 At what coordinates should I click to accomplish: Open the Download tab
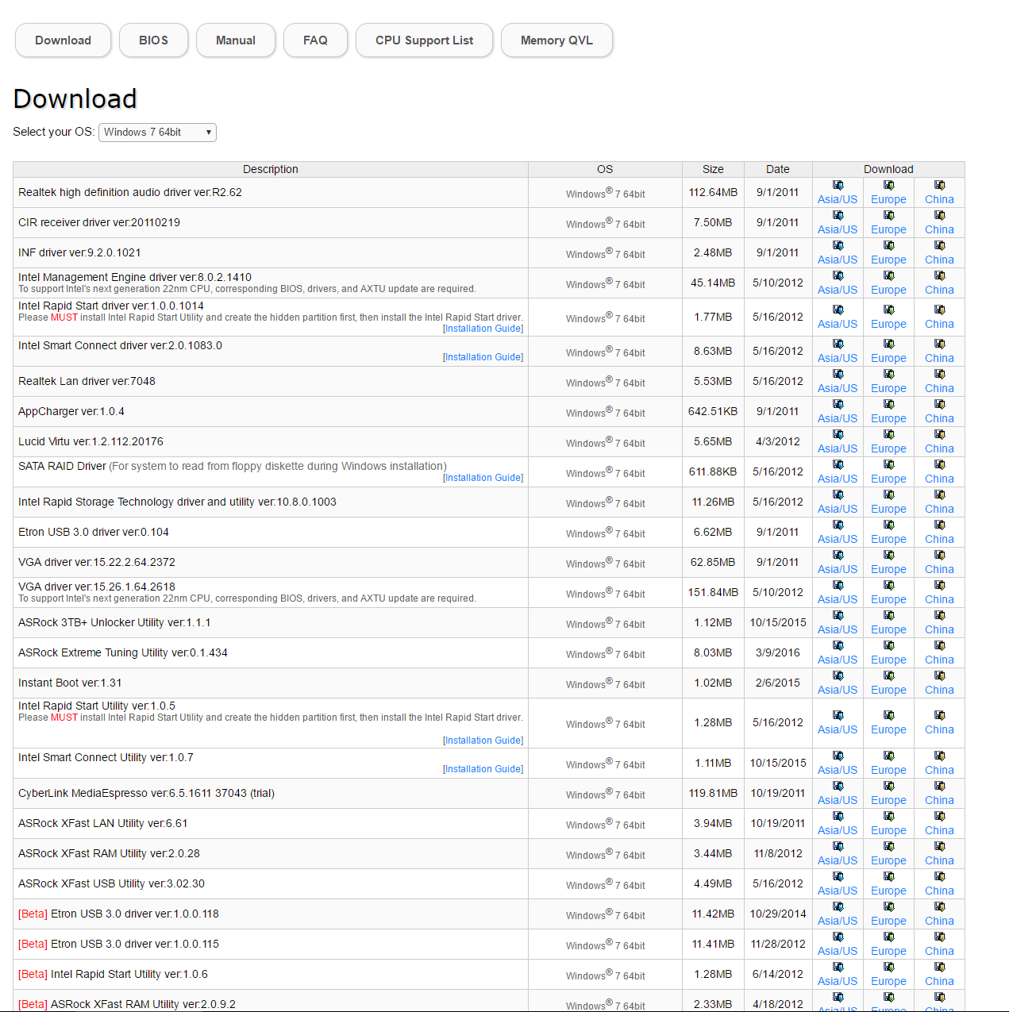tap(63, 40)
